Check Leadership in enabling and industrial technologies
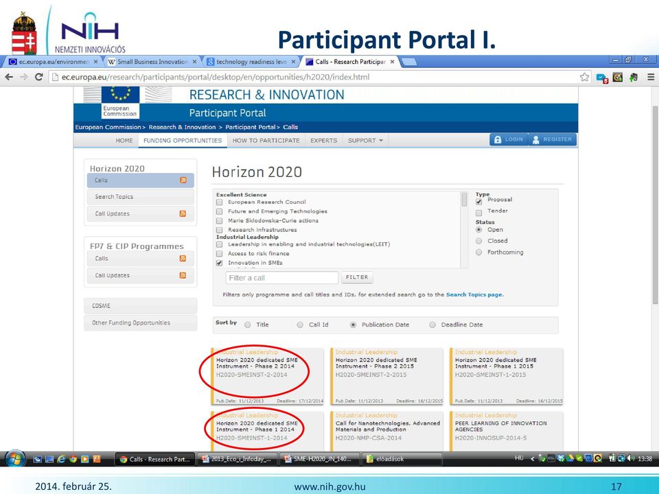Viewport: 659px width, 494px height. click(220, 244)
